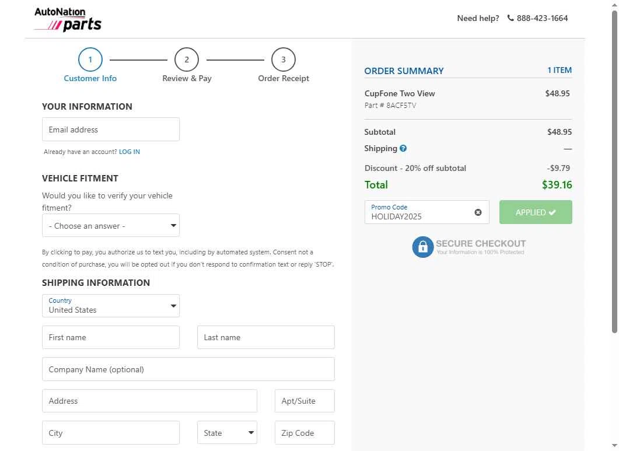Click the green APPLIED button
619x451 pixels.
click(x=536, y=212)
